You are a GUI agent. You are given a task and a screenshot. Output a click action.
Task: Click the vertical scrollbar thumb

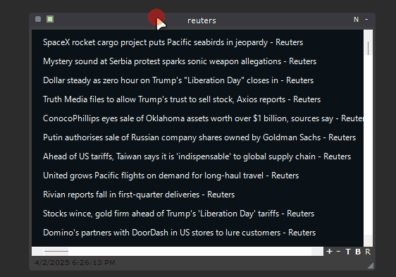coord(369,48)
